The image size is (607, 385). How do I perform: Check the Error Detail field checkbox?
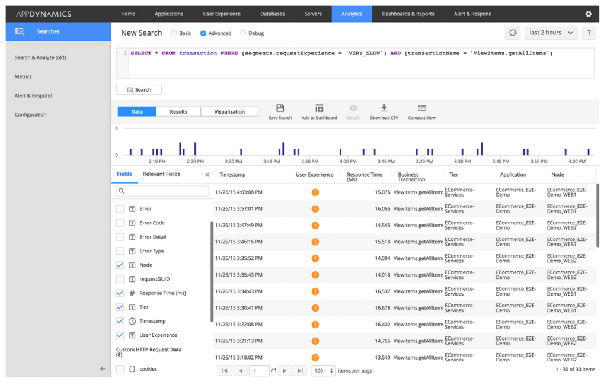(x=120, y=237)
